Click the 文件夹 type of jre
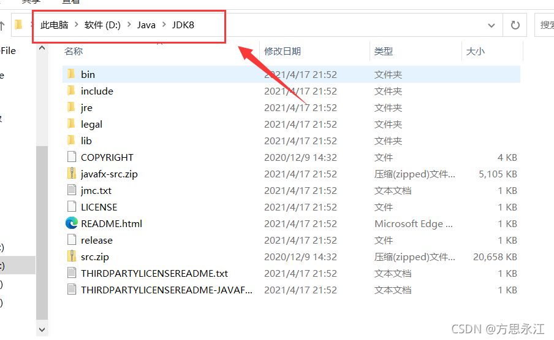The height and width of the screenshot is (340, 554). click(388, 107)
